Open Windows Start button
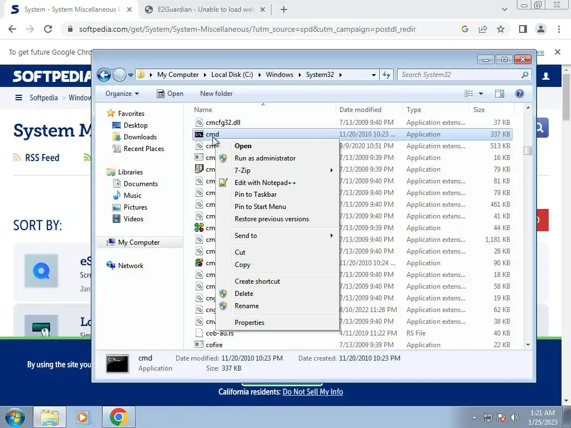Image resolution: width=571 pixels, height=428 pixels. pyautogui.click(x=14, y=417)
